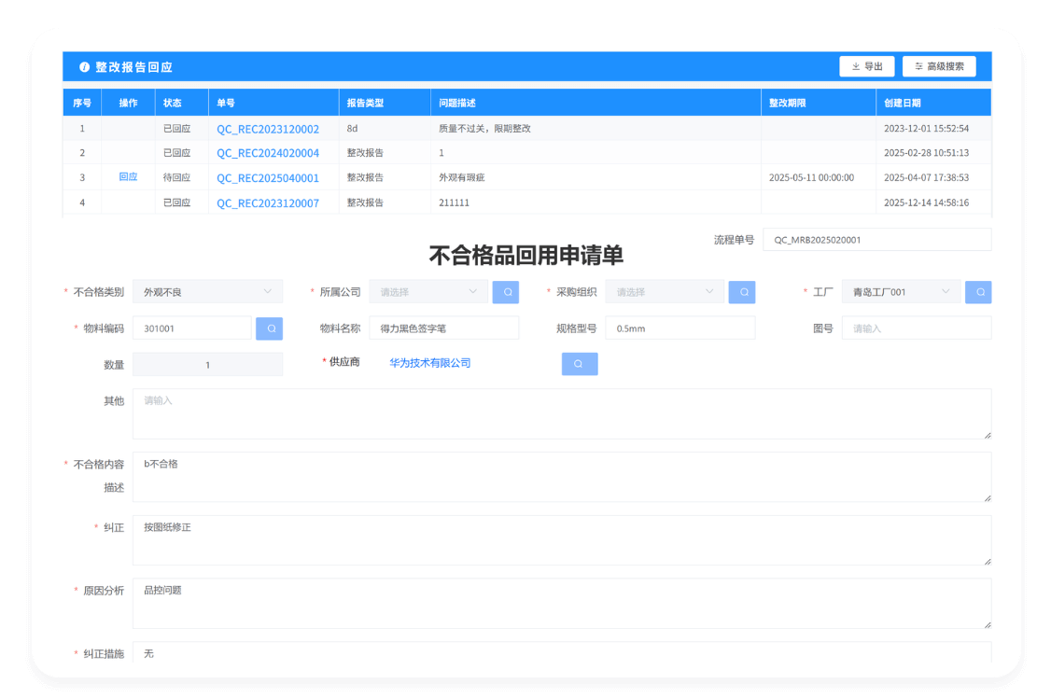Click the filter icon on the 高级搜索 button

point(919,65)
